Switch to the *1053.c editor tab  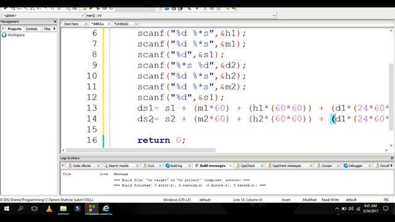(x=98, y=24)
